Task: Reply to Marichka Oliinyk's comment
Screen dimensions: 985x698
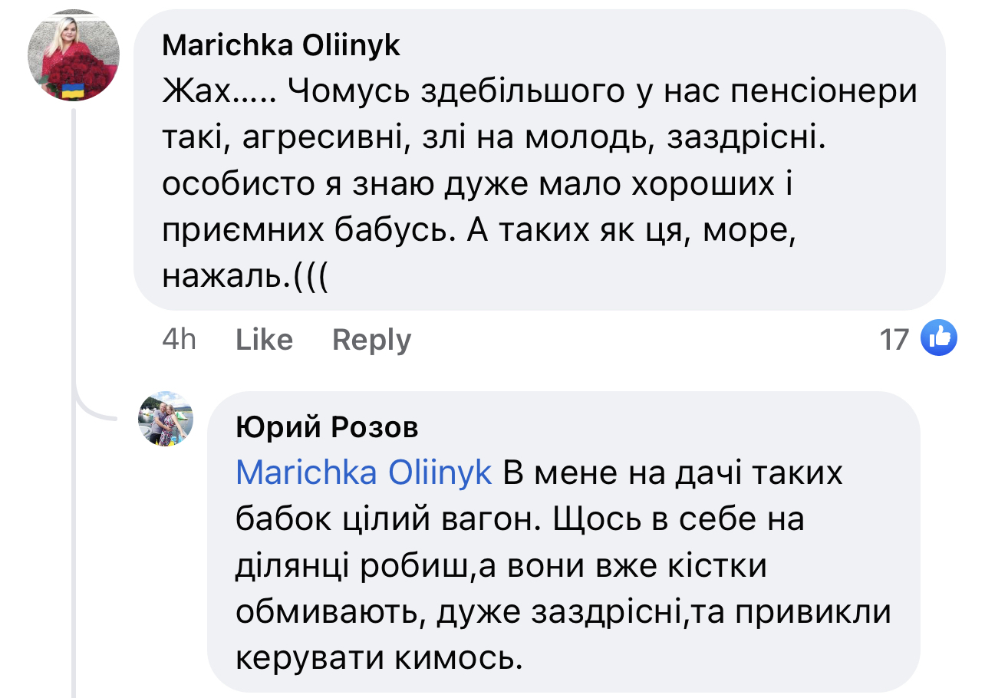Action: (x=371, y=340)
